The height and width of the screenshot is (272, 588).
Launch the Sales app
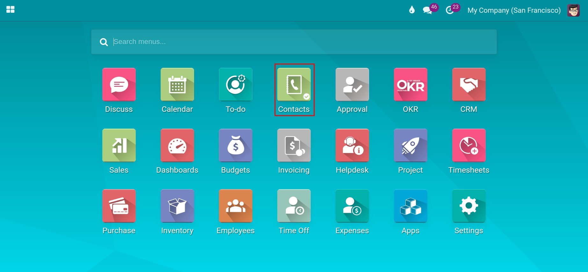click(x=119, y=145)
